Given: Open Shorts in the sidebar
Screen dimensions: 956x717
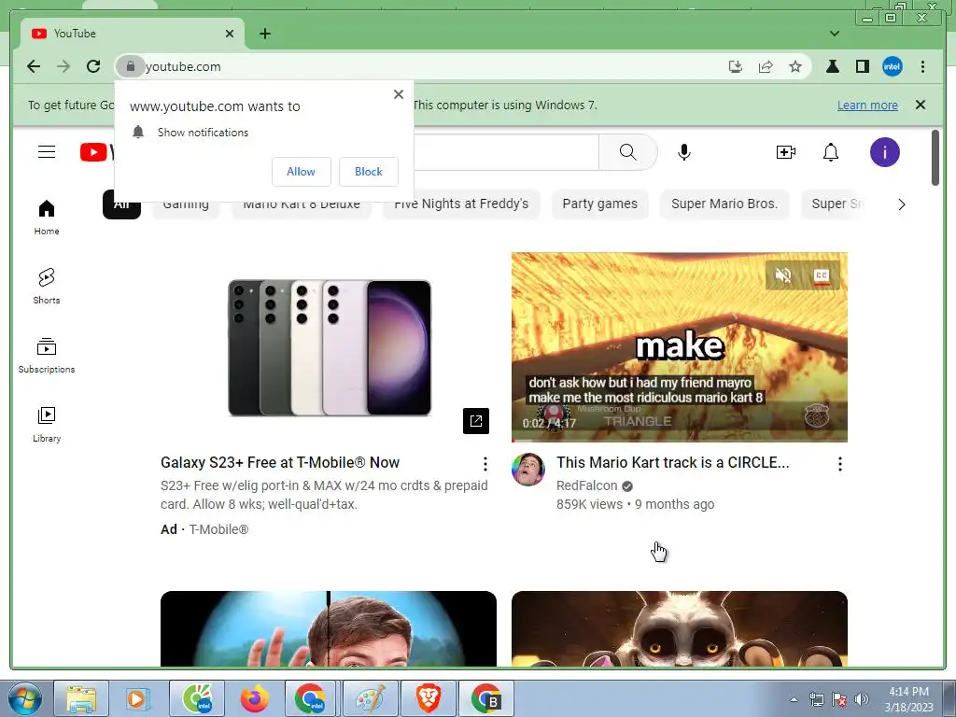Looking at the screenshot, I should 47,287.
